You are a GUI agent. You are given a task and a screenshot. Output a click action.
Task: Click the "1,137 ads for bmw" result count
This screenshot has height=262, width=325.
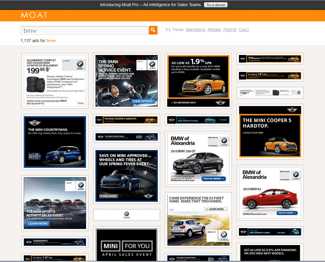pos(38,41)
